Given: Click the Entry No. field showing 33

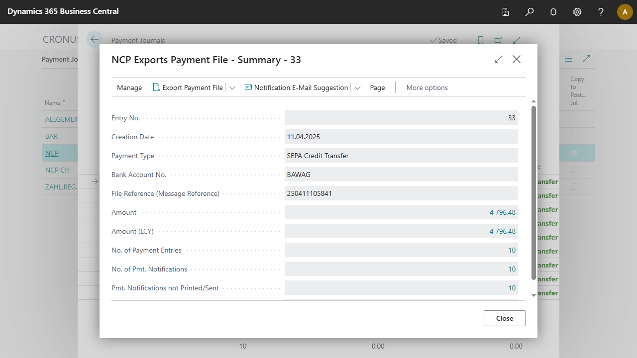Looking at the screenshot, I should click(401, 118).
